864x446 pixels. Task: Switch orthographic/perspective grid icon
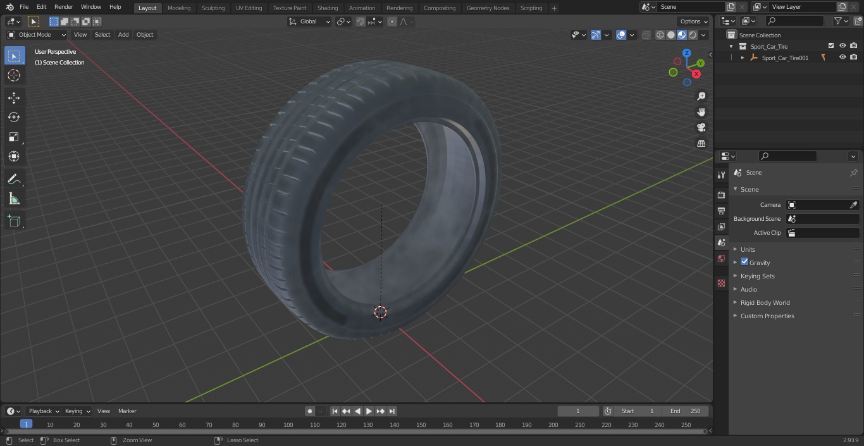coord(701,144)
